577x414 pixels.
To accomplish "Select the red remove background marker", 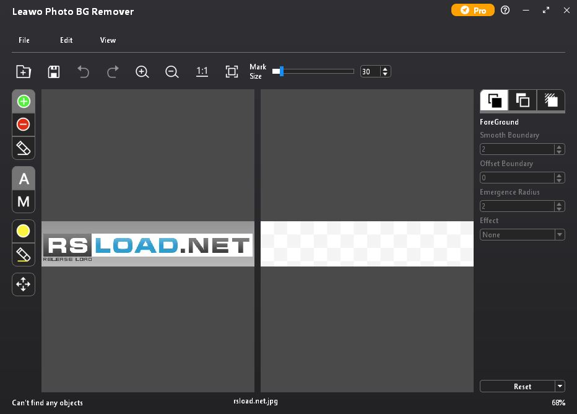I will click(x=24, y=125).
